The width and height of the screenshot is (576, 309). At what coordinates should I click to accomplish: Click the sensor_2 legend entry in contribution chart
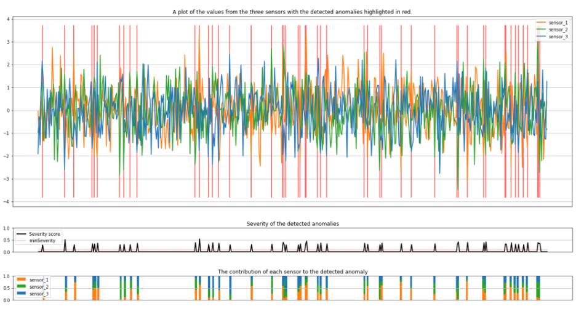click(x=33, y=287)
